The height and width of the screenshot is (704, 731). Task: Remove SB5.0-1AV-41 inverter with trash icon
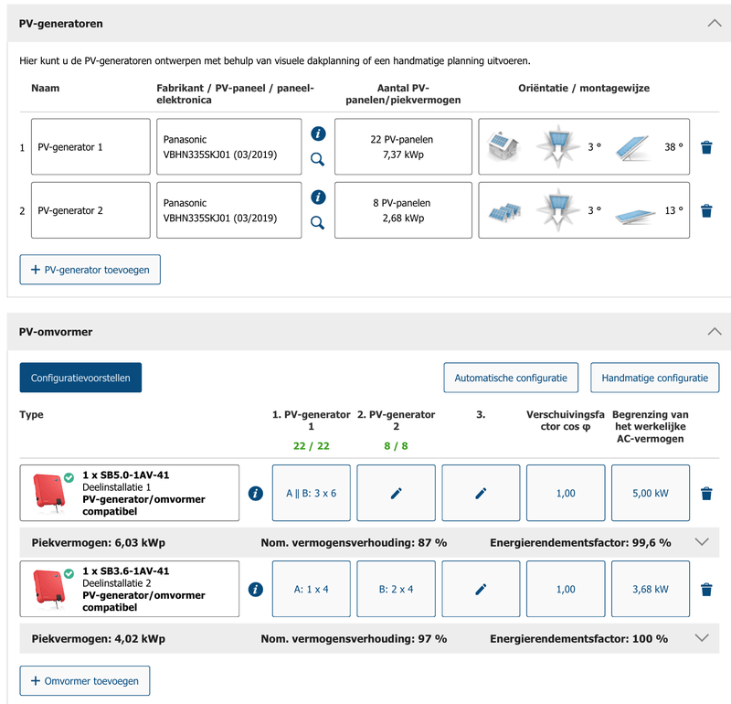(x=706, y=494)
